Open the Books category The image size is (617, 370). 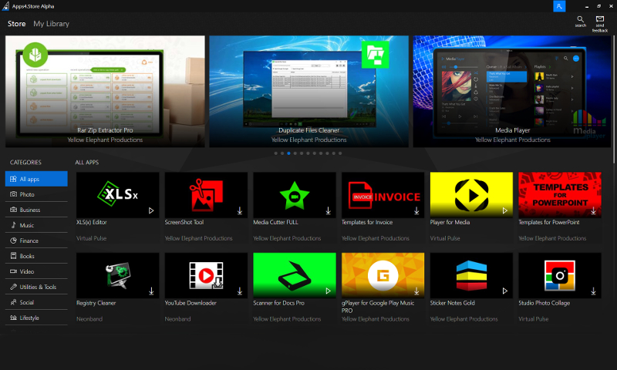[x=36, y=256]
